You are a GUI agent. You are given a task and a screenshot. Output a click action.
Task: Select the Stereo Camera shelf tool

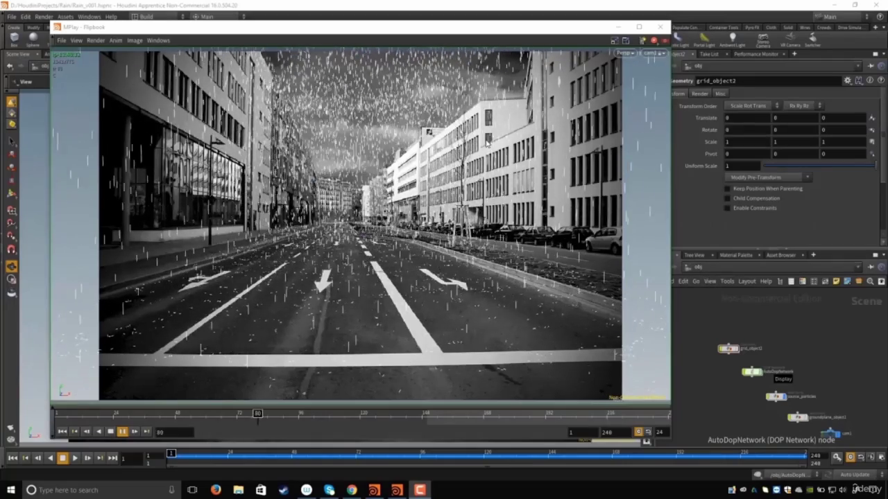point(762,40)
